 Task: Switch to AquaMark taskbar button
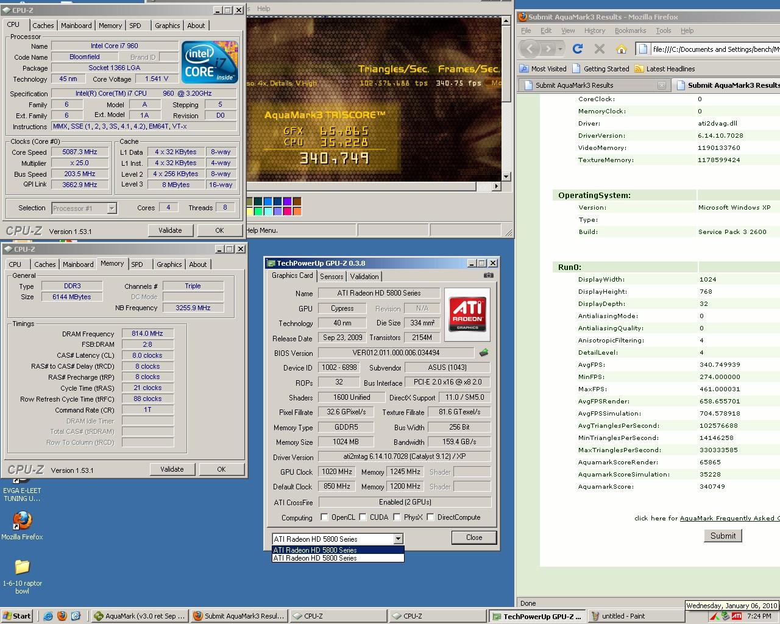pos(140,616)
